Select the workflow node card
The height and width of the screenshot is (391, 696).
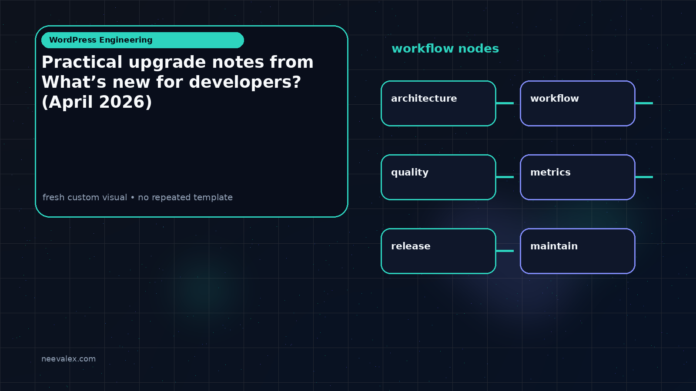[x=578, y=103]
